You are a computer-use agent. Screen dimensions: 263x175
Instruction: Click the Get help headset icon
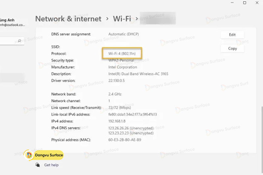coord(38,165)
